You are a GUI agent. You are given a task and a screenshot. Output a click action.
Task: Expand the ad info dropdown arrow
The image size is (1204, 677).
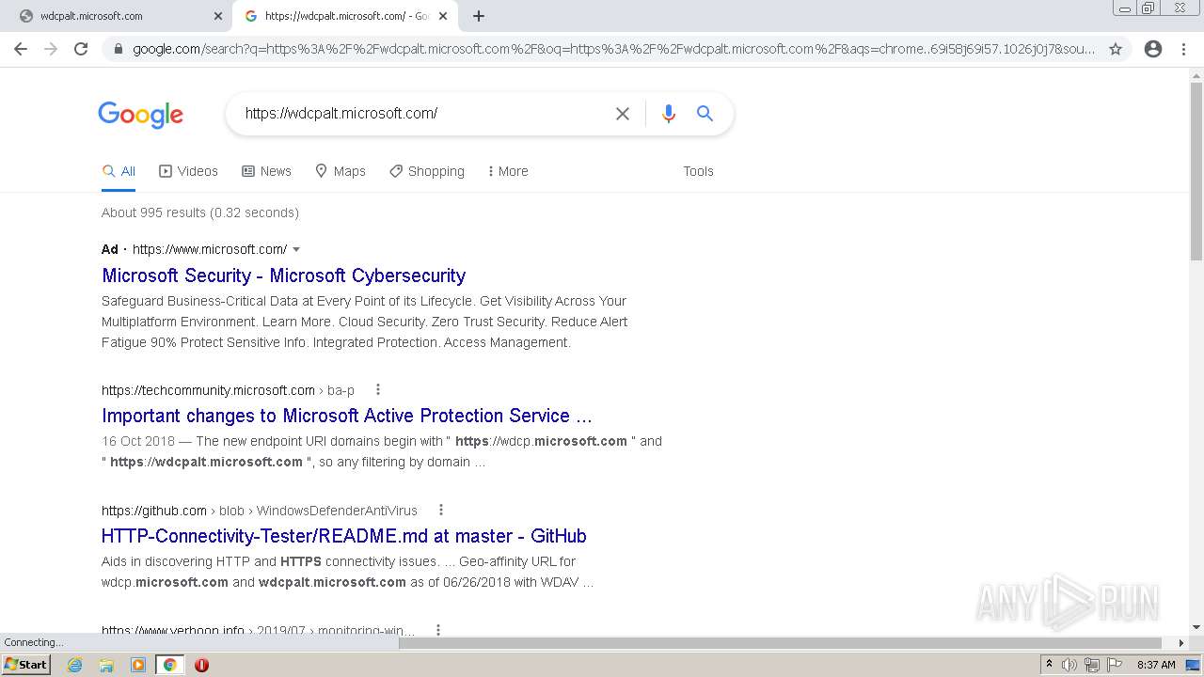tap(296, 249)
